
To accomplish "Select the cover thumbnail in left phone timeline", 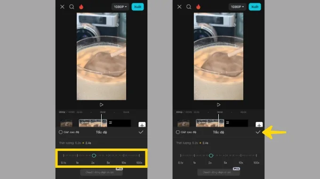I will pyautogui.click(x=66, y=124).
